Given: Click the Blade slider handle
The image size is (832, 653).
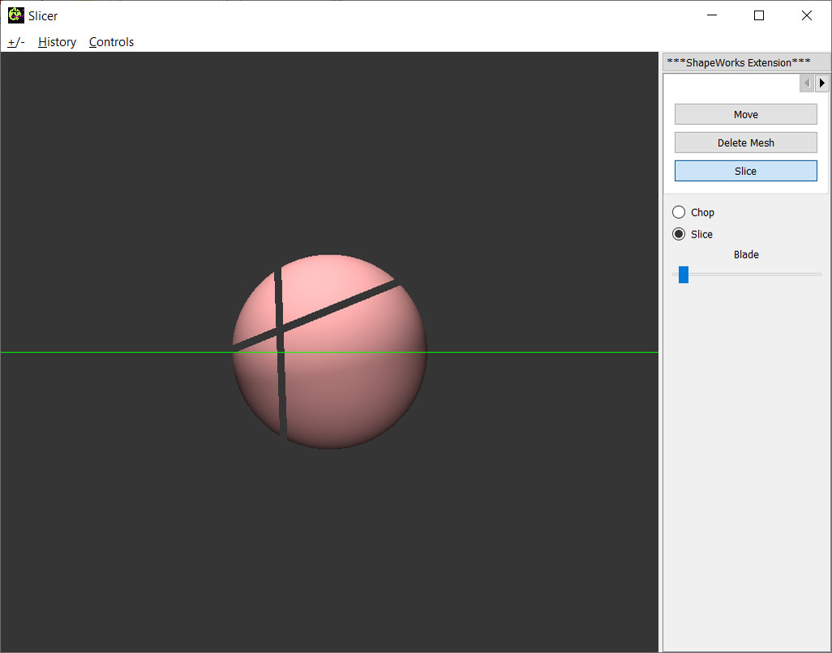Looking at the screenshot, I should click(683, 274).
